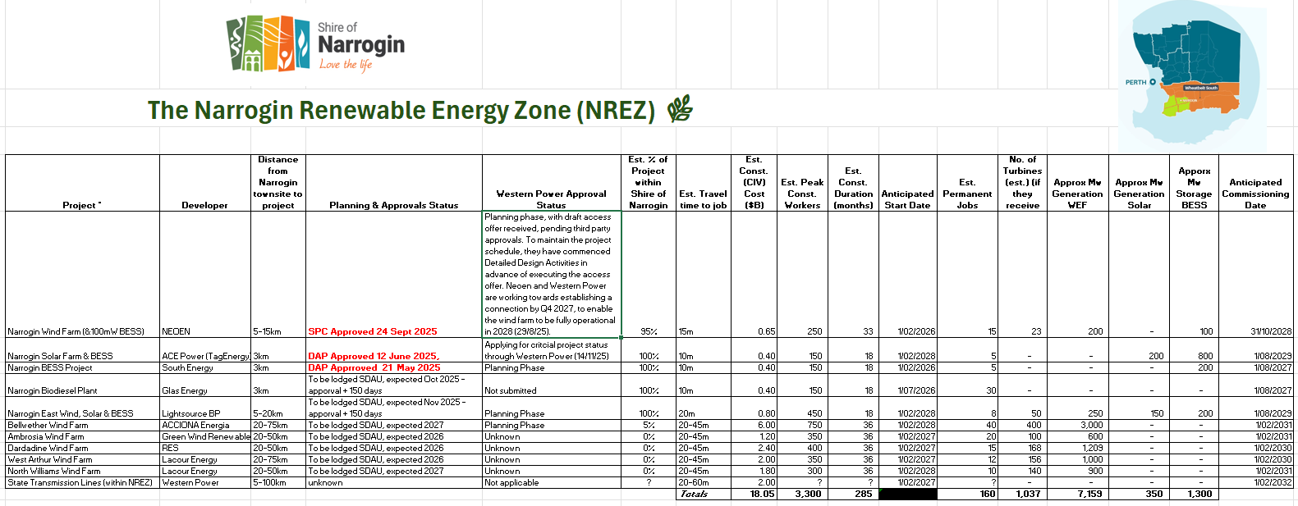1298x506 pixels.
Task: Click the 'DAP Approved 12 June 2025' cell
Action: coord(374,356)
